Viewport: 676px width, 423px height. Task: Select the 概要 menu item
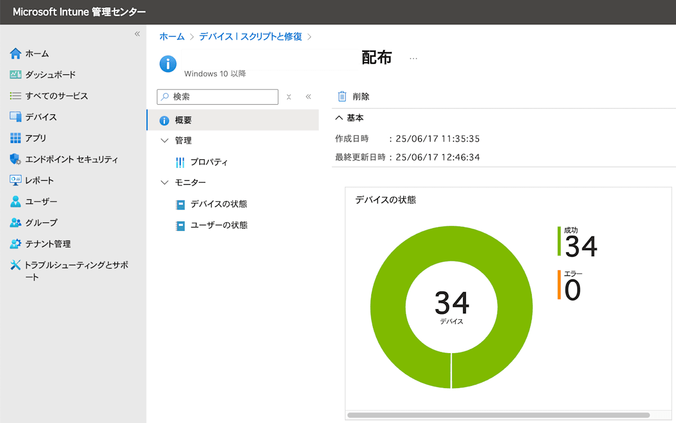point(233,120)
